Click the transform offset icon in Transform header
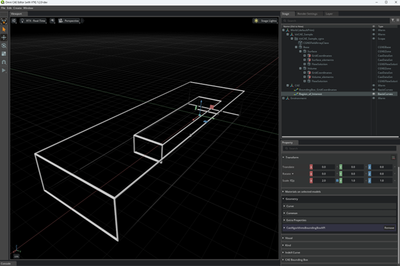Screen dimensions: 400x266 coord(394,157)
